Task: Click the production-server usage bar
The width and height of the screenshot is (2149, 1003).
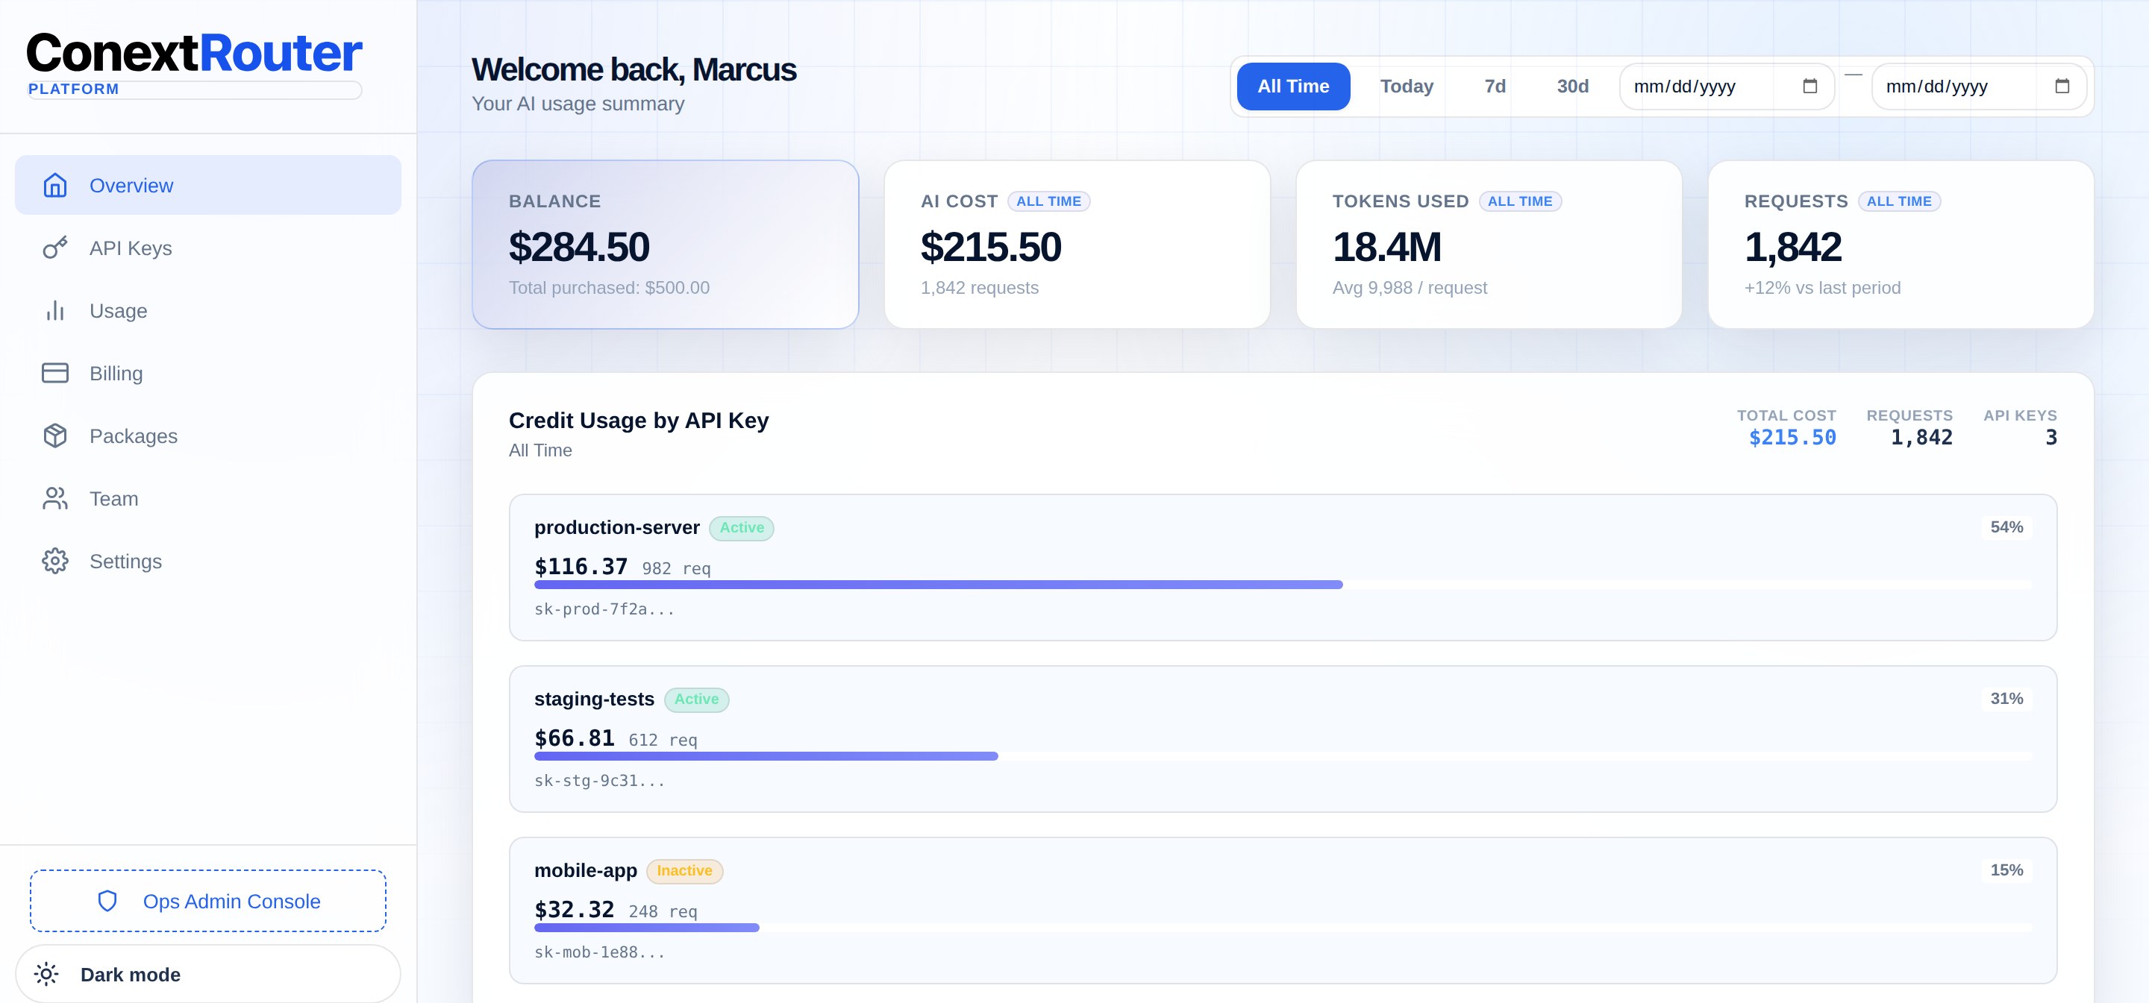Action: 1283,585
